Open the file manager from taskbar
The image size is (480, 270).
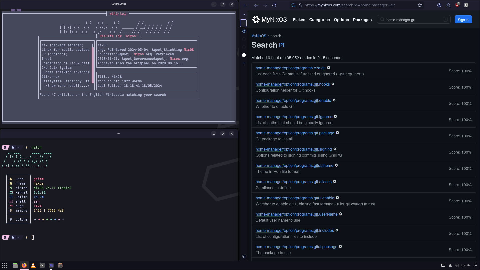pos(15,265)
